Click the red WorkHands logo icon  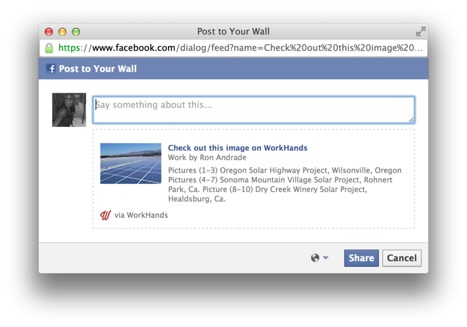105,215
